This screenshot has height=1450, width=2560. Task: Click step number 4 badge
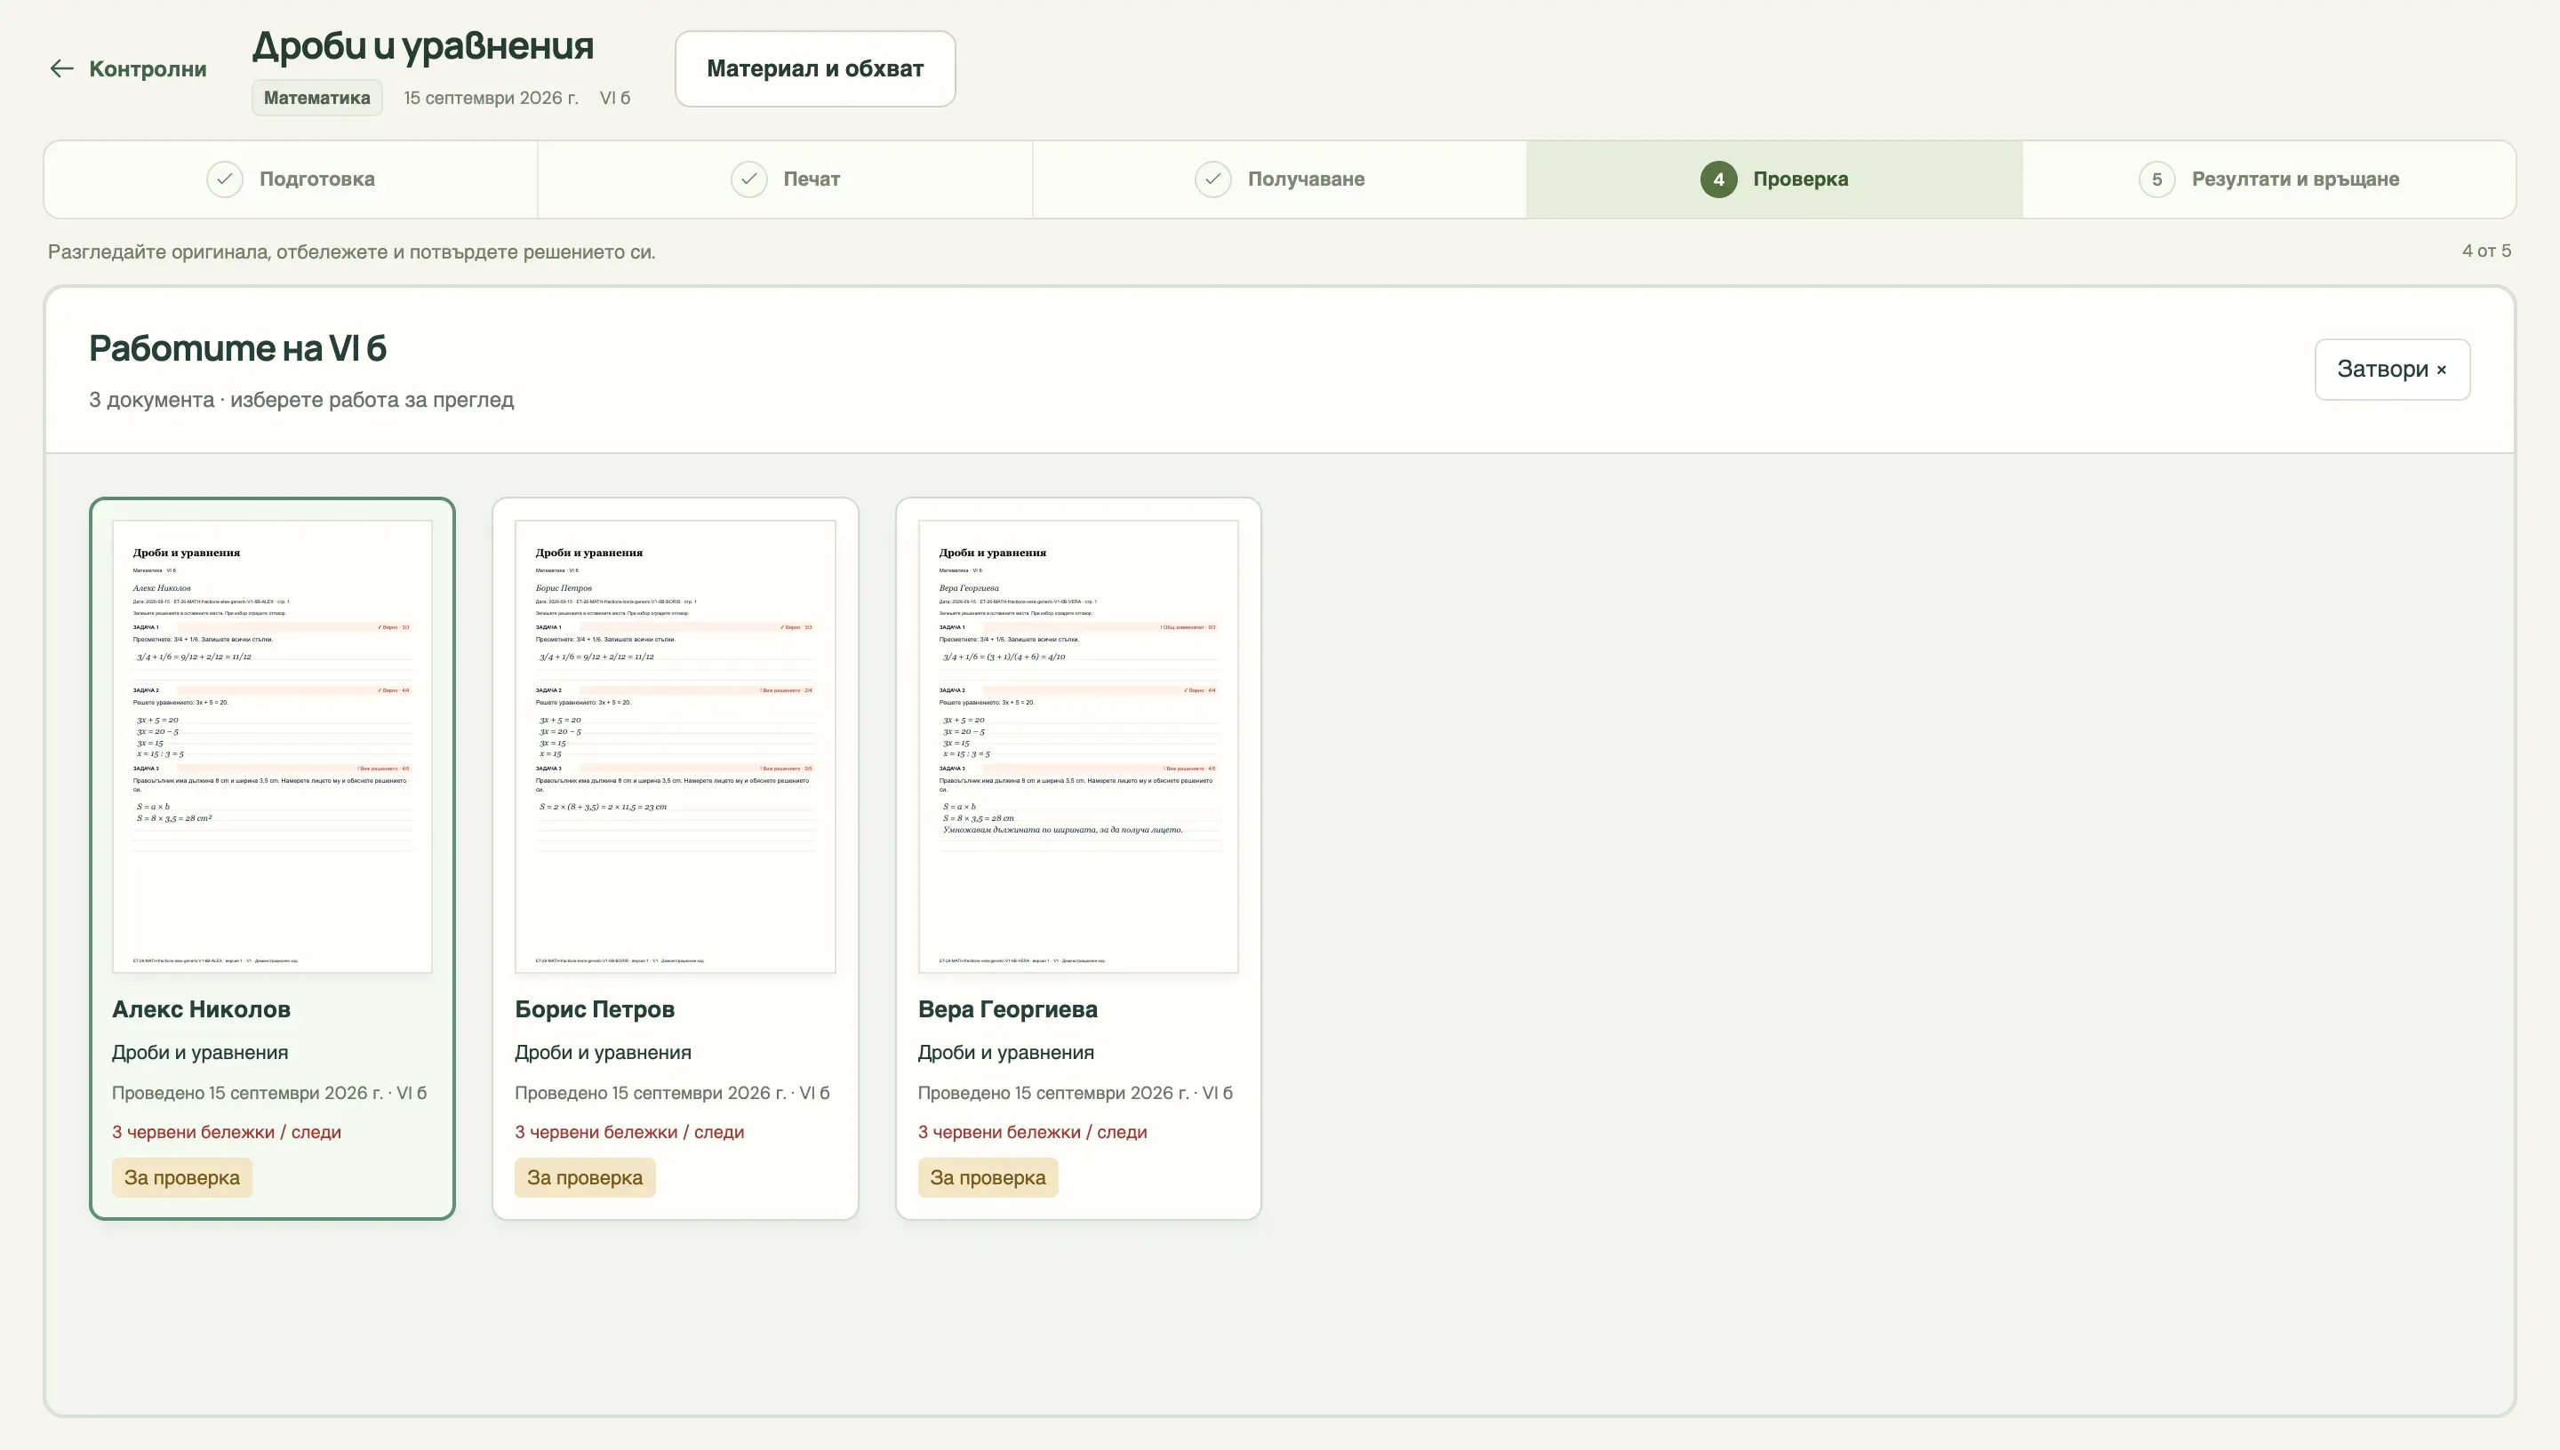point(1718,179)
